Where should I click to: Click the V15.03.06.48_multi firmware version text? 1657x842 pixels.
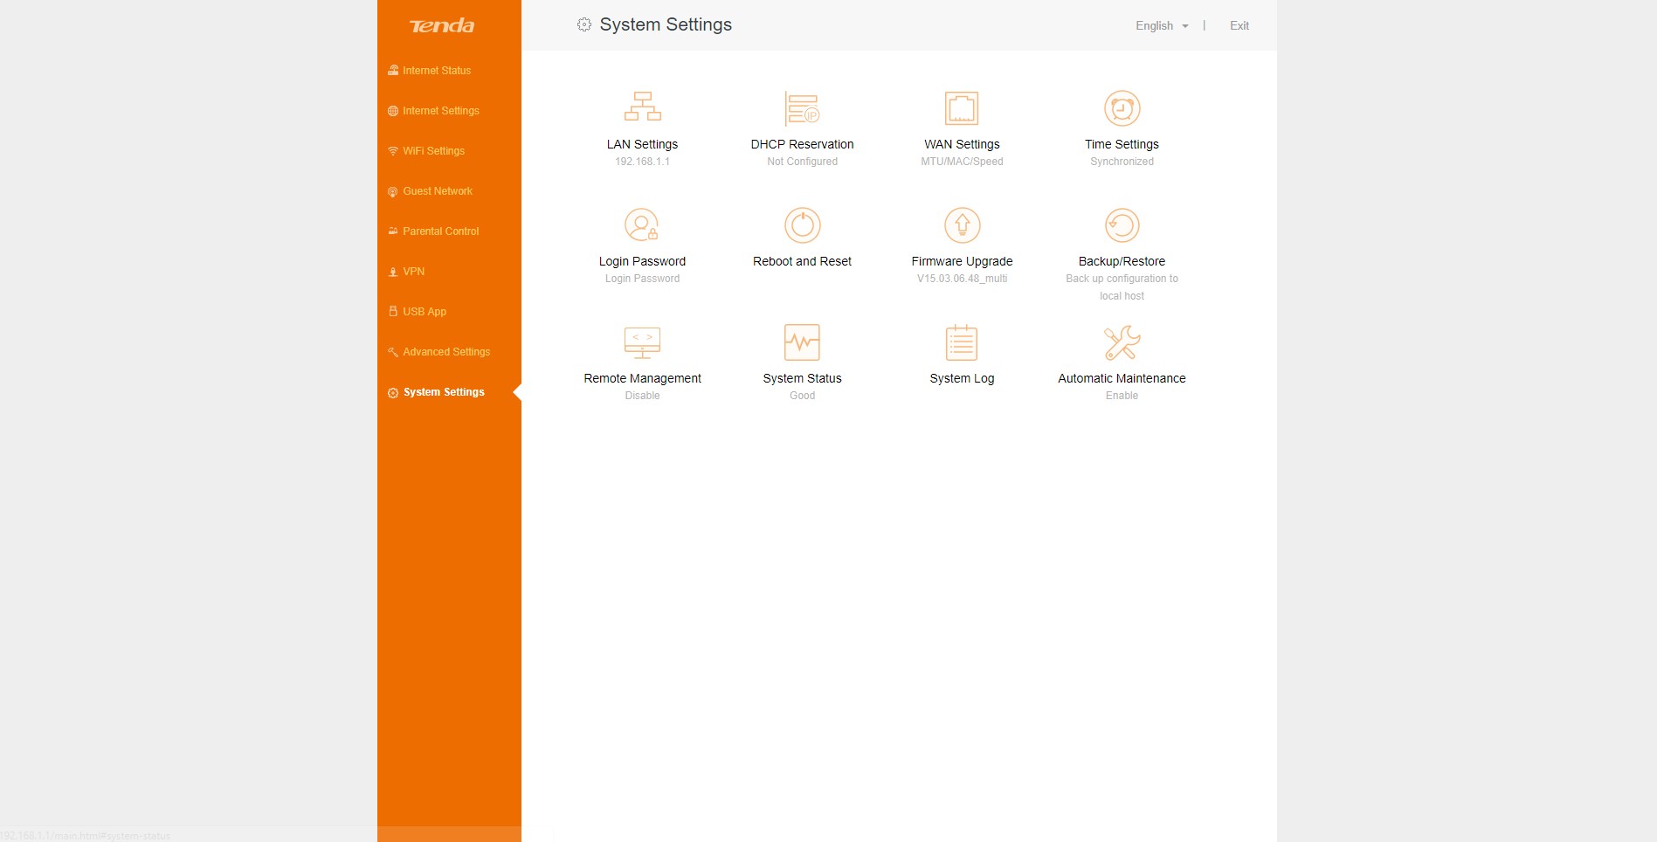(x=962, y=279)
